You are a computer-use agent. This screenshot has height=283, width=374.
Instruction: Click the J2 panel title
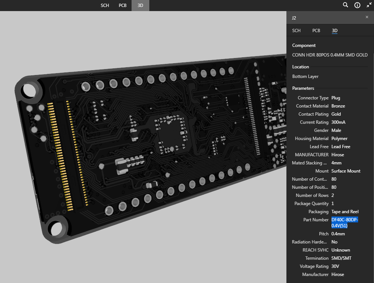pos(294,18)
